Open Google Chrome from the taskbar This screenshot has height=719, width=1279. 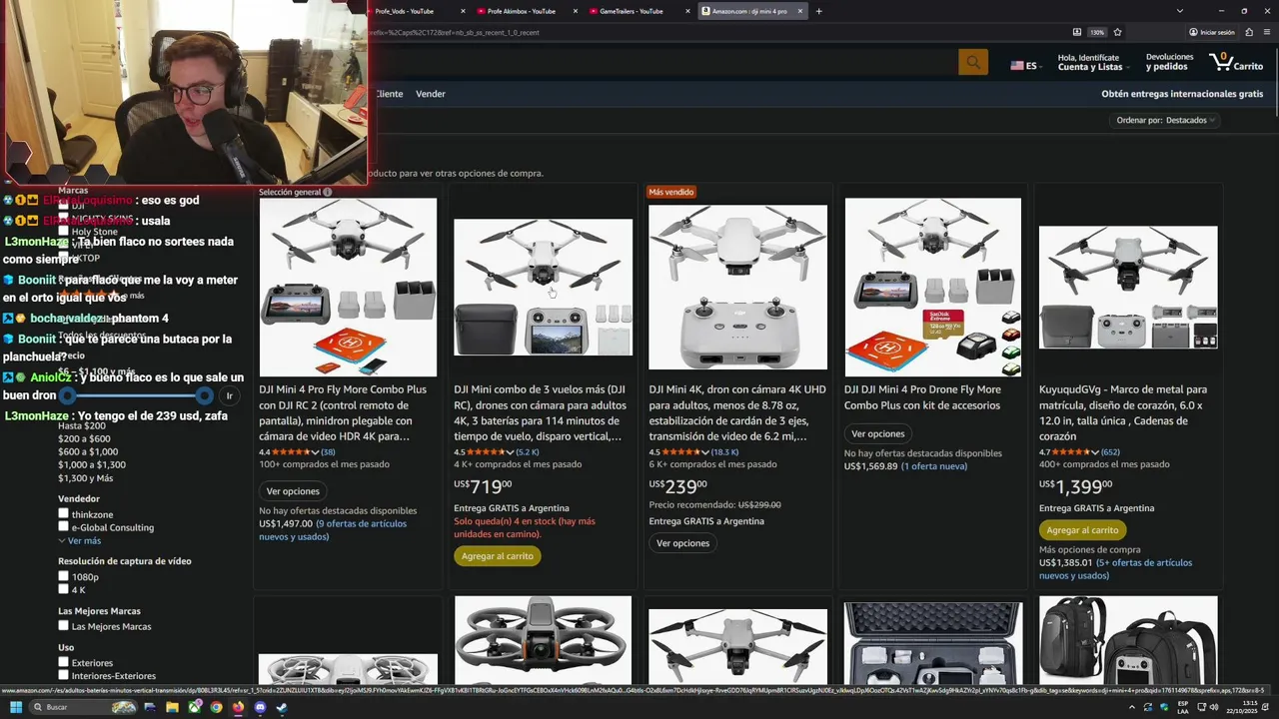216,707
